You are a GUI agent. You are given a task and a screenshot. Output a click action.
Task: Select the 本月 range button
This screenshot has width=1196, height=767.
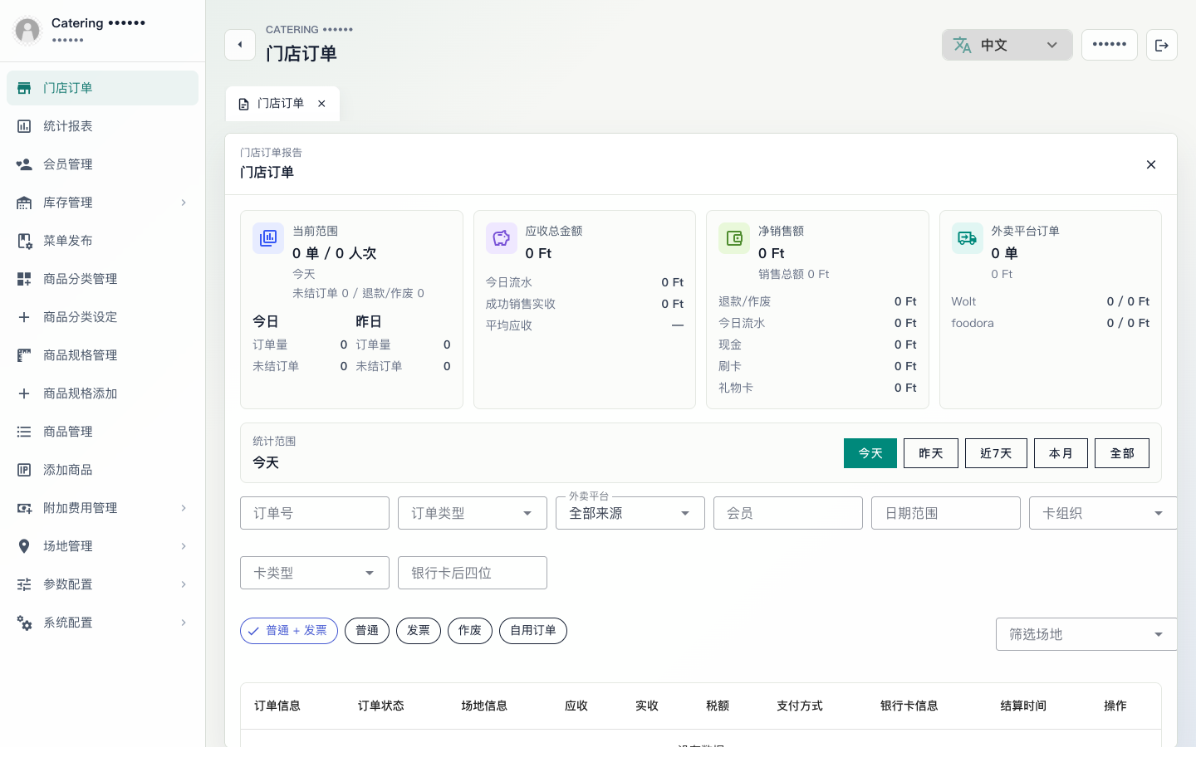pyautogui.click(x=1061, y=453)
